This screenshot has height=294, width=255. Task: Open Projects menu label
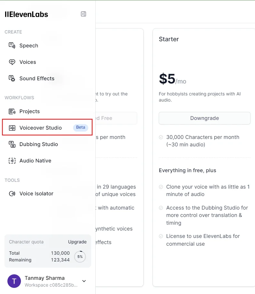click(x=30, y=111)
